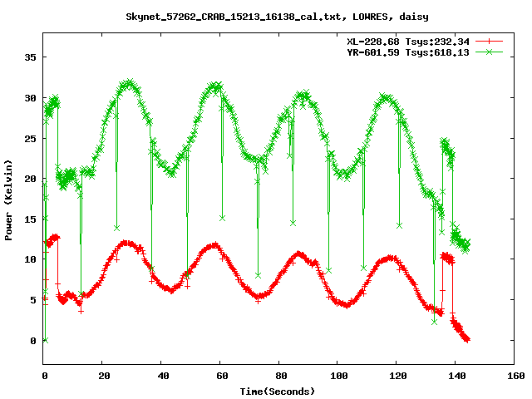The height and width of the screenshot is (399, 532).
Task: Click the green X marker at the plot origin
Action: point(45,340)
